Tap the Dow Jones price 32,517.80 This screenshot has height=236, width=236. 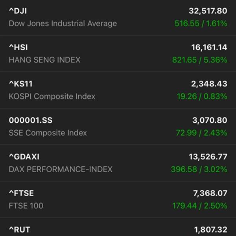(x=209, y=11)
